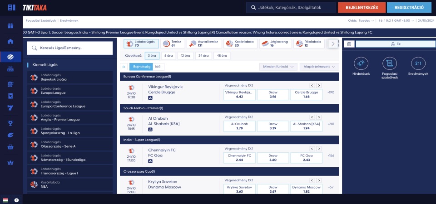Image resolution: width=436 pixels, height=204 pixels.
Task: Click the statistics icon under Al-Shabab [KSA]
Action: click(150, 129)
